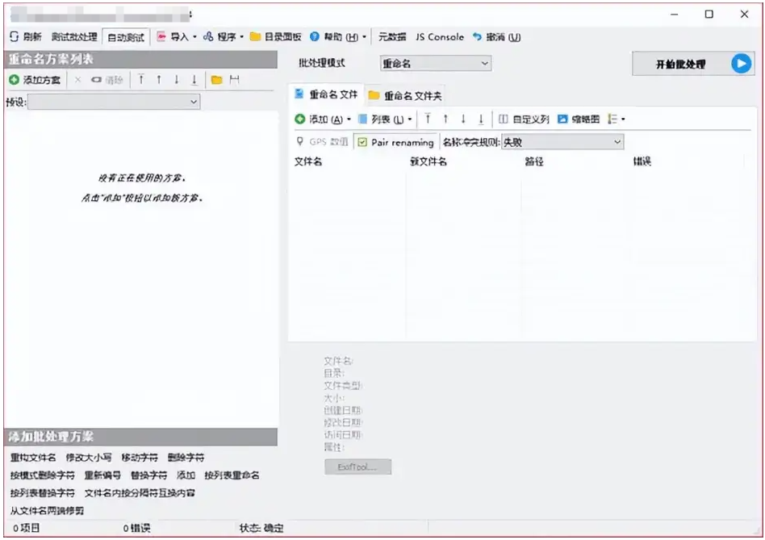
Task: Click the open methods folder icon
Action: coord(216,80)
